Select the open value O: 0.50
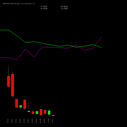127x127 pixels. (x=44, y=9)
